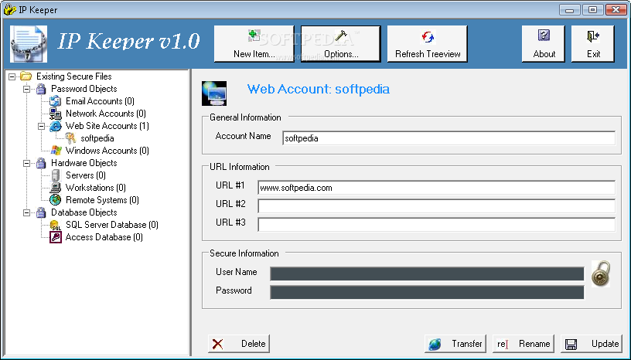The height and width of the screenshot is (360, 631).
Task: Click the URL #1 field
Action: pos(436,188)
